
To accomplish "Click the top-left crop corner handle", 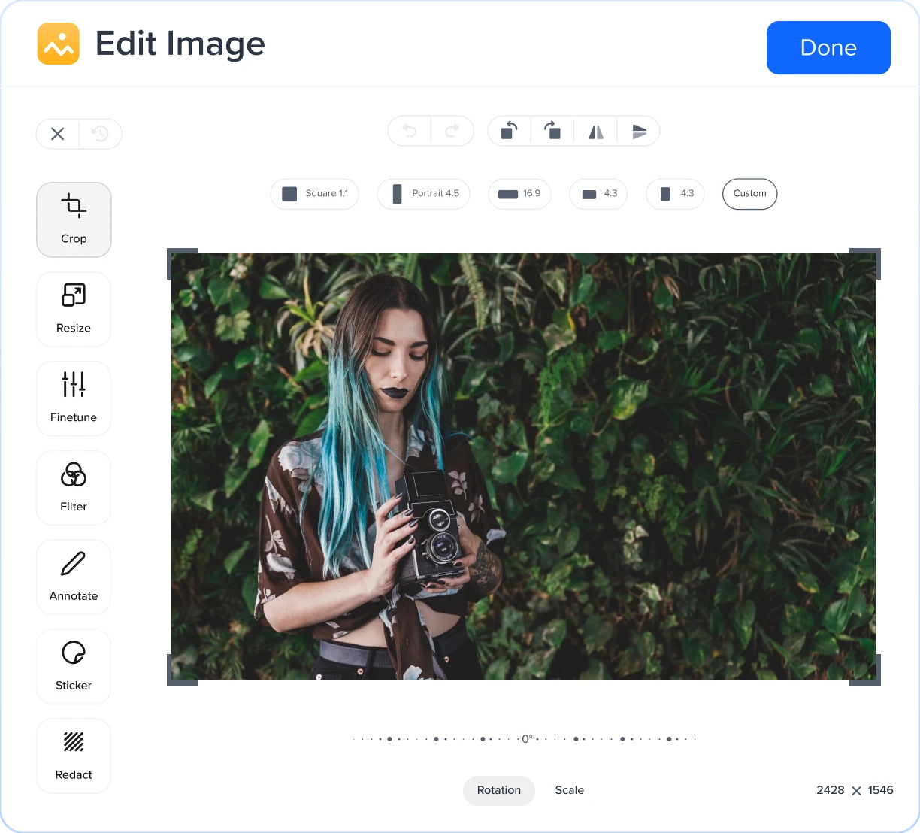I will [x=182, y=263].
